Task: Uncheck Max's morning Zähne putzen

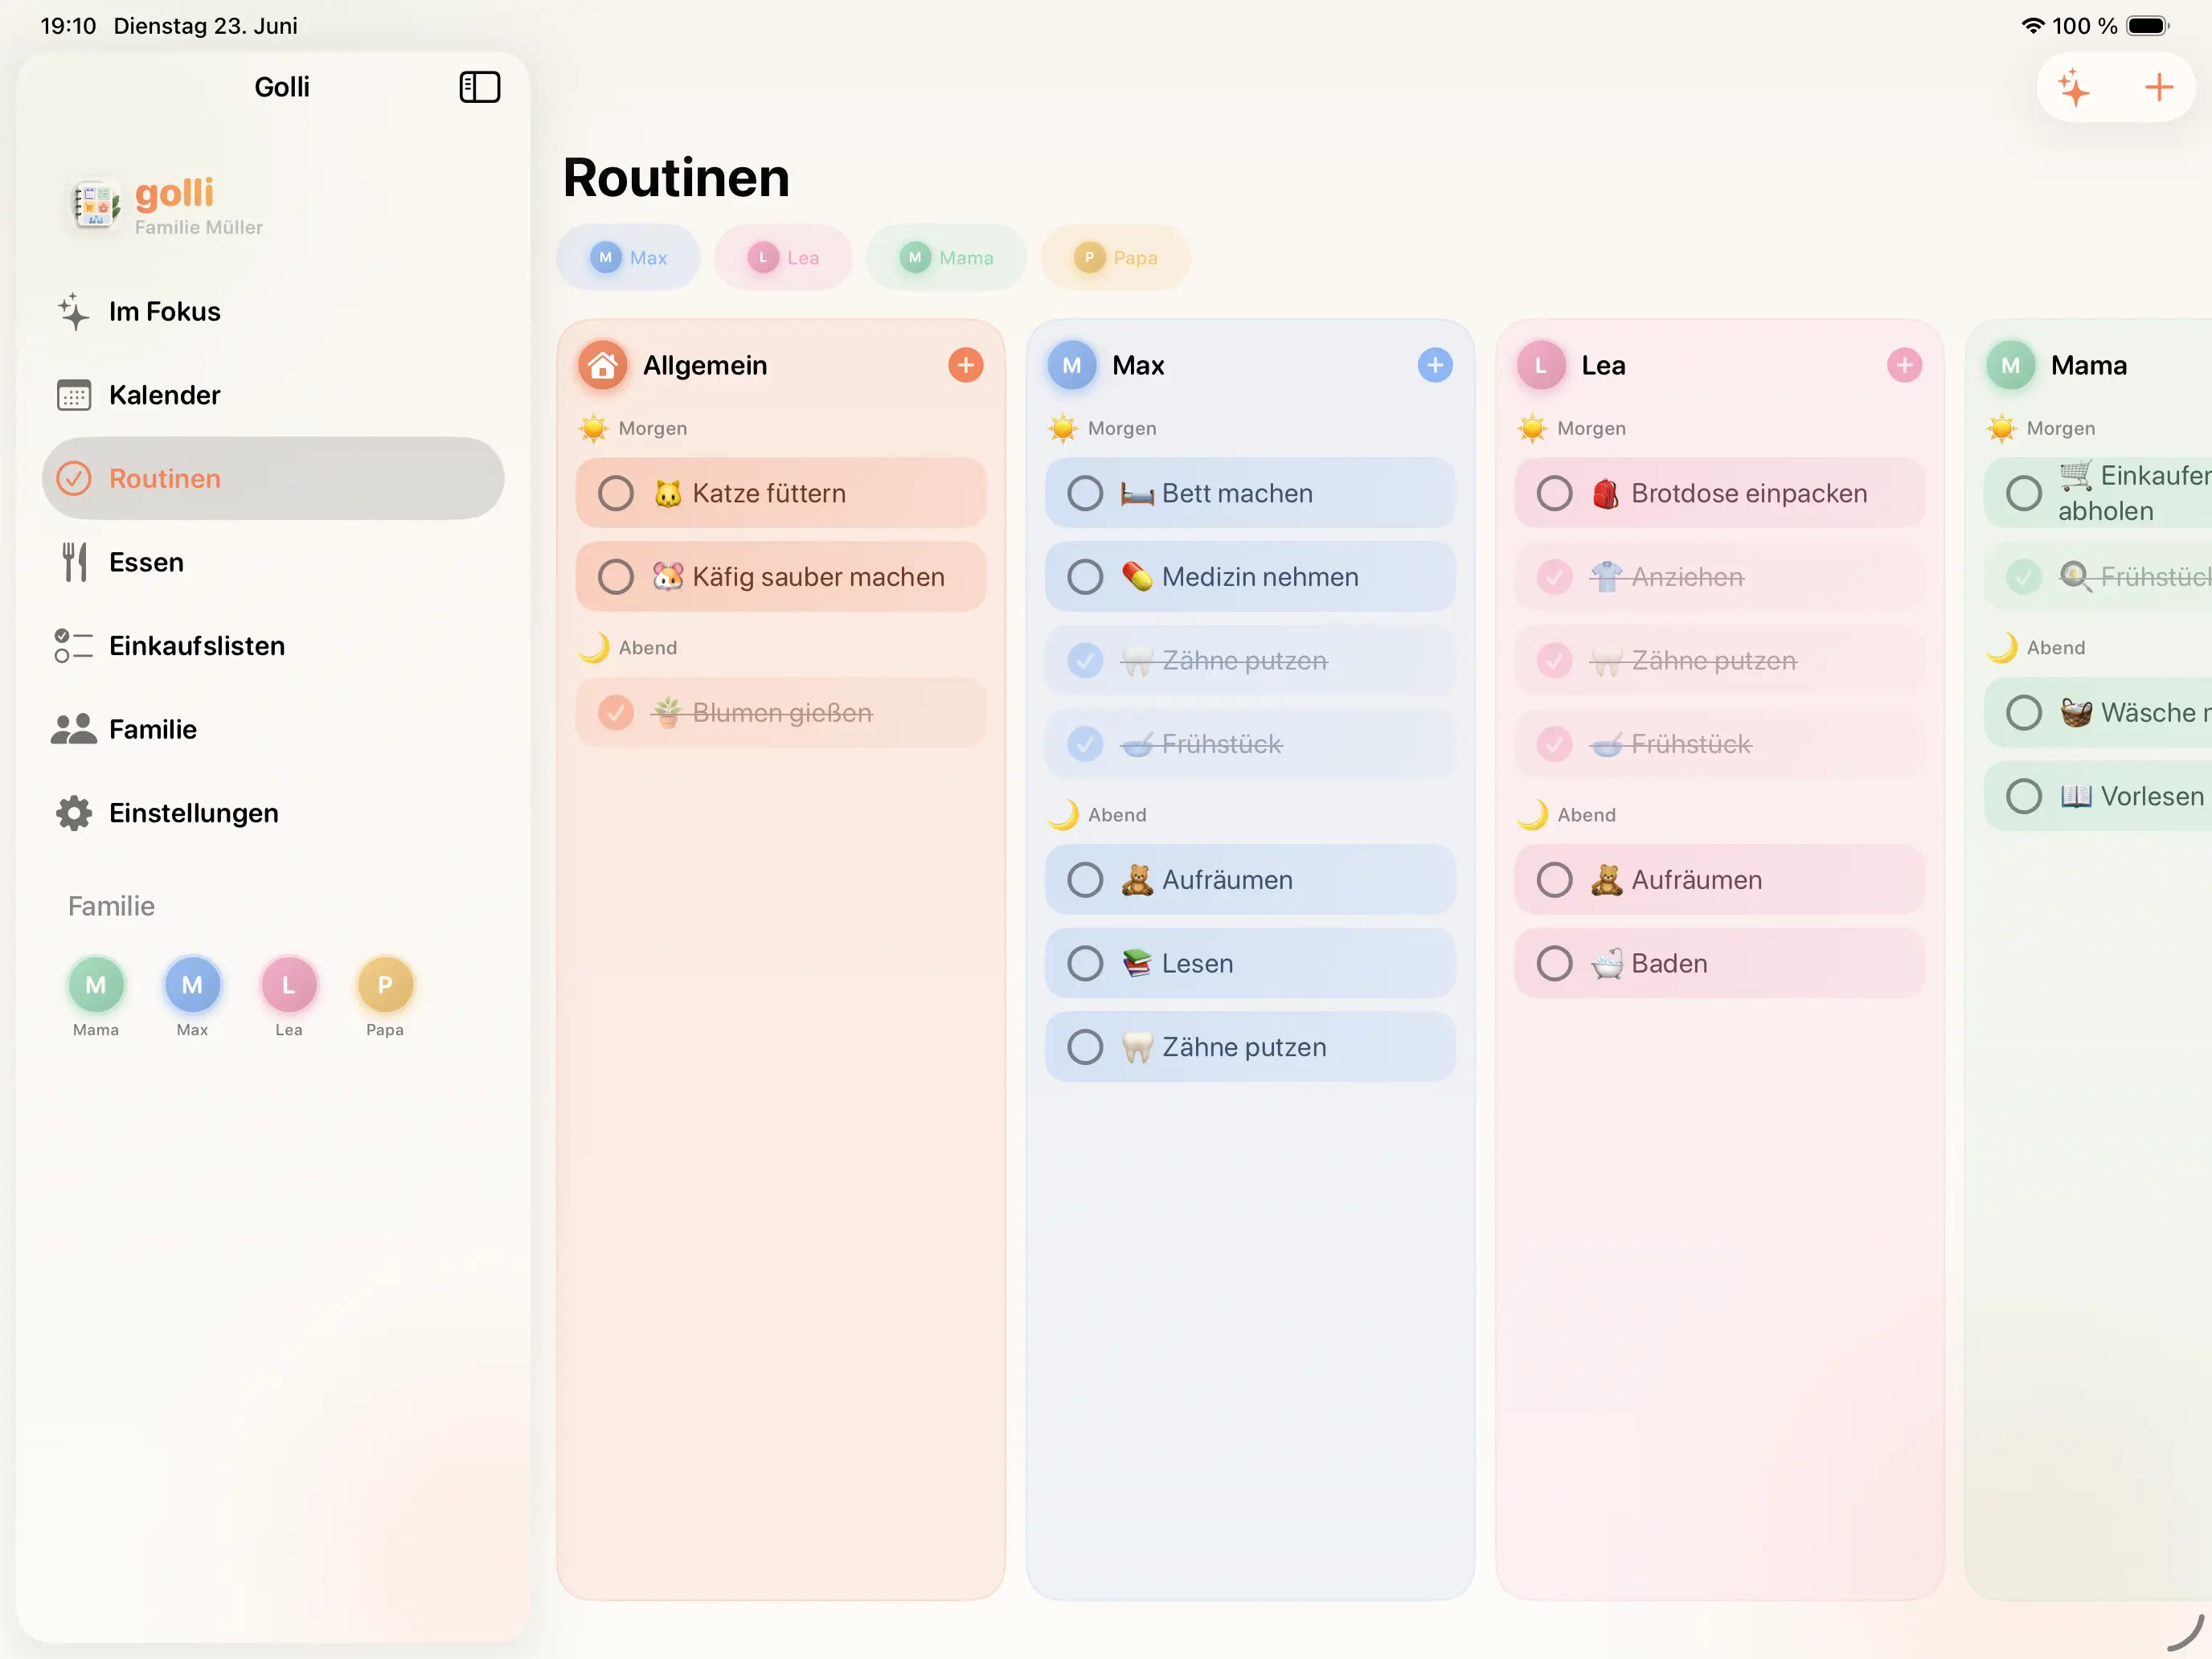Action: 1085,660
